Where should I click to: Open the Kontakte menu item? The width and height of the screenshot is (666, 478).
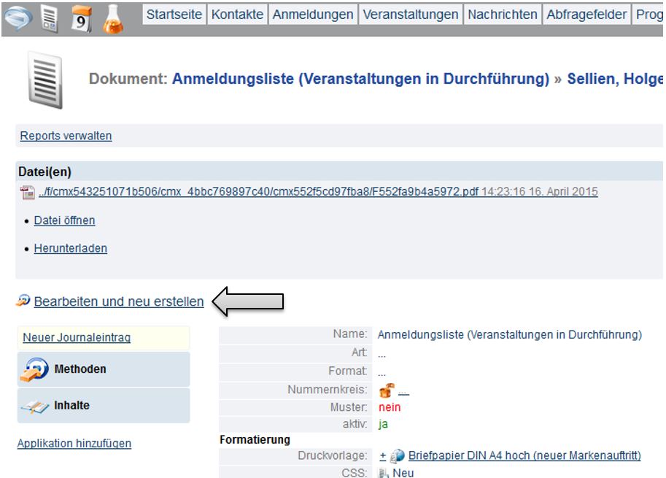coord(238,15)
